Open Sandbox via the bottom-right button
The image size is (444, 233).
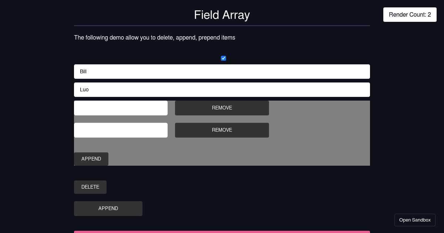[415, 220]
